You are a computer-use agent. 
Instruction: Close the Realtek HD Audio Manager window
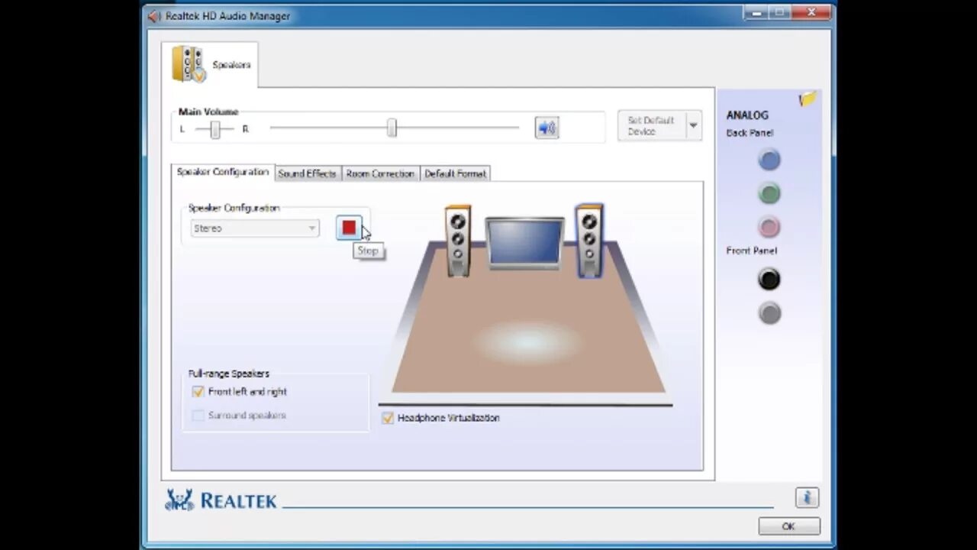point(811,11)
